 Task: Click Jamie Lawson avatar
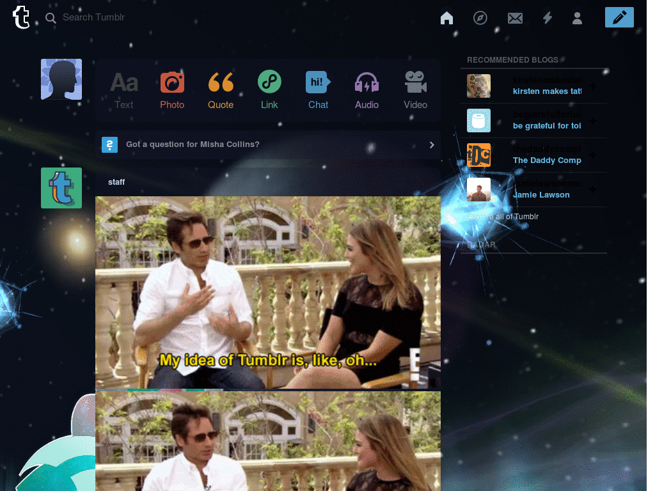[478, 189]
